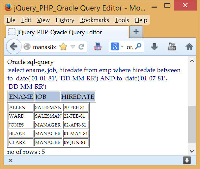
Task: Bookmark this page with the star icon
Action: coord(63,47)
